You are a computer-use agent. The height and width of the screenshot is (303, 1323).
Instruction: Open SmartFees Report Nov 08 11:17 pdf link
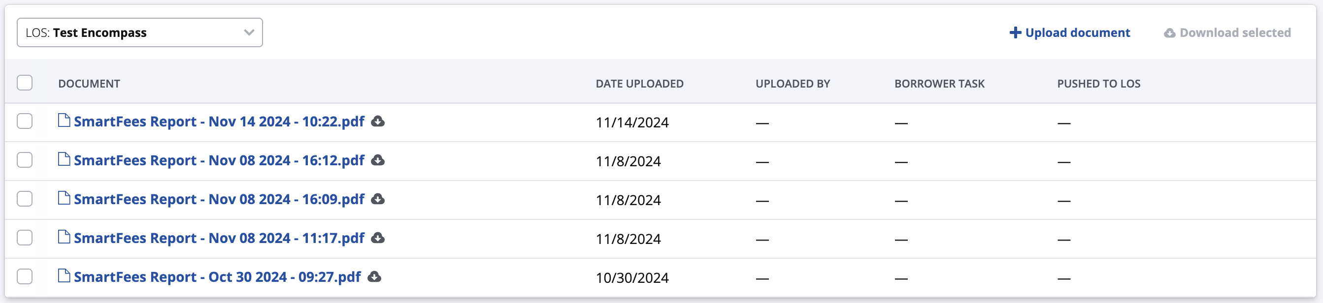pyautogui.click(x=219, y=238)
